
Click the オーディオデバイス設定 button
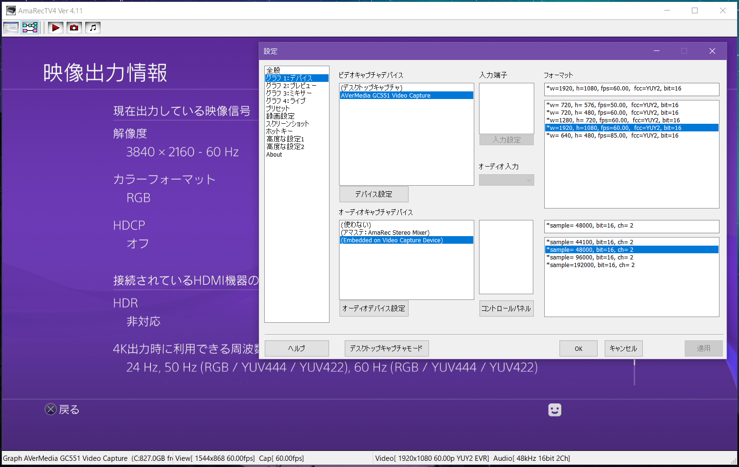[x=374, y=308]
